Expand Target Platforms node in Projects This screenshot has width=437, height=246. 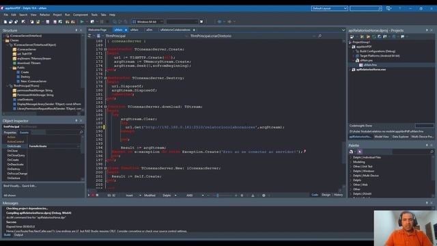(354, 56)
